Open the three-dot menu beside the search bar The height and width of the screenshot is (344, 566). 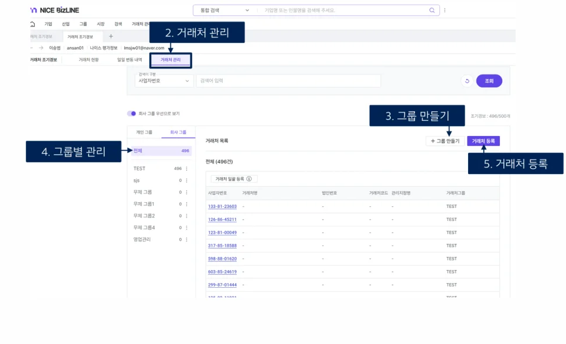point(445,11)
